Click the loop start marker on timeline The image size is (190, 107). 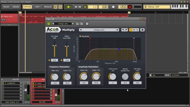point(20,12)
